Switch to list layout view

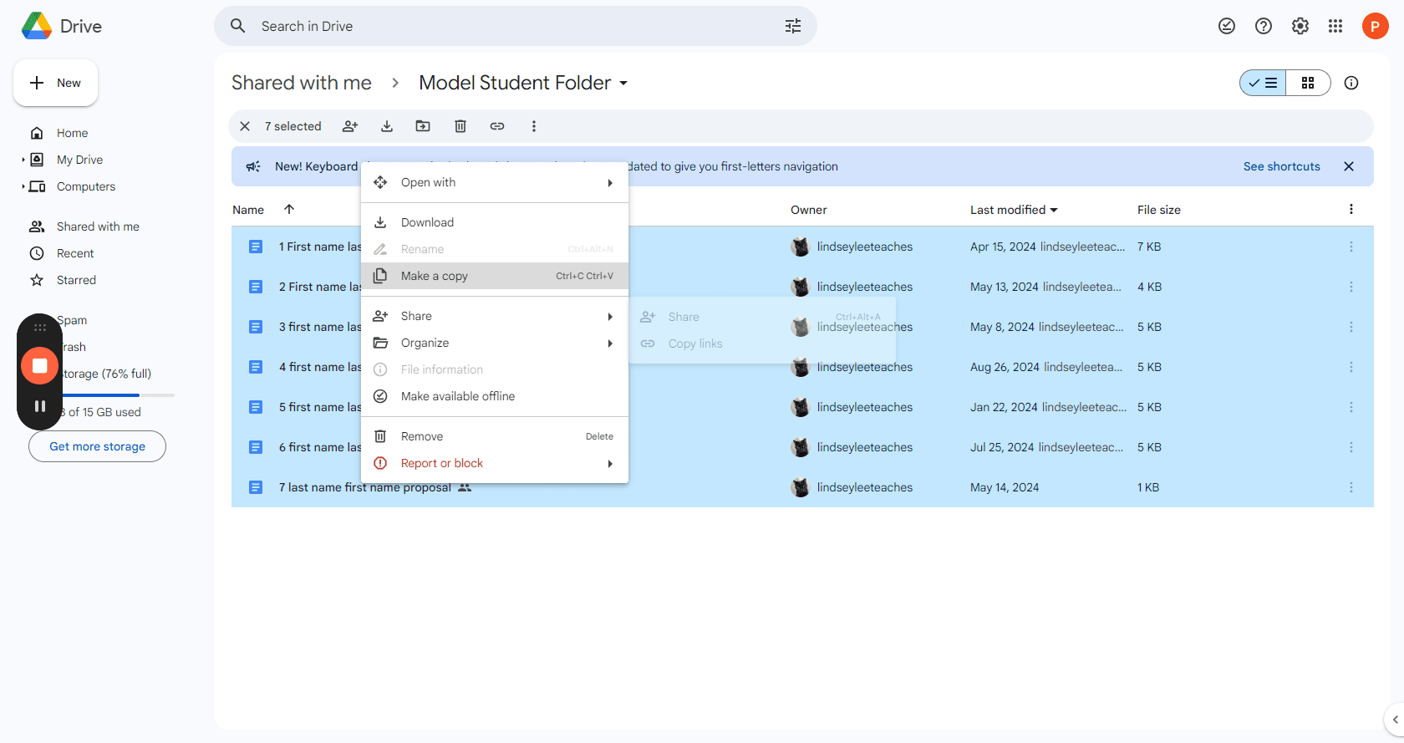coord(1263,83)
